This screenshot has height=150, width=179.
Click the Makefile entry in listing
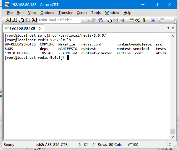(x=67, y=44)
